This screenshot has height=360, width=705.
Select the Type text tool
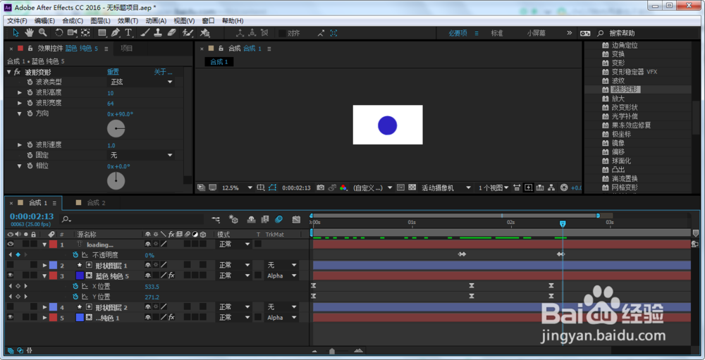point(129,32)
